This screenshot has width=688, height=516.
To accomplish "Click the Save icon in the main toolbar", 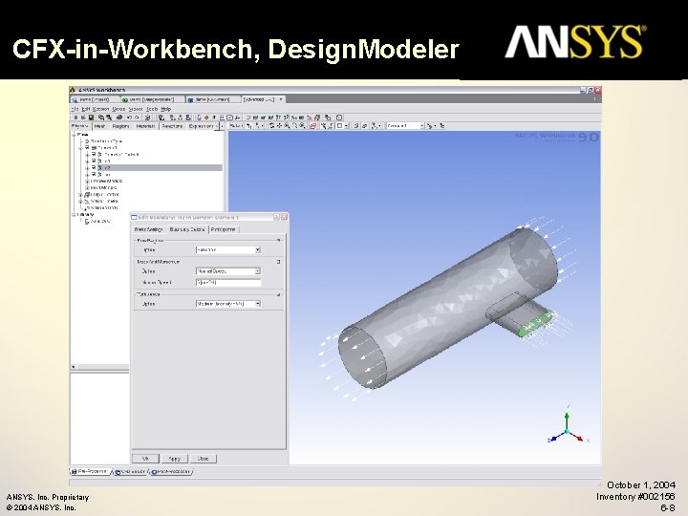I will (x=92, y=118).
